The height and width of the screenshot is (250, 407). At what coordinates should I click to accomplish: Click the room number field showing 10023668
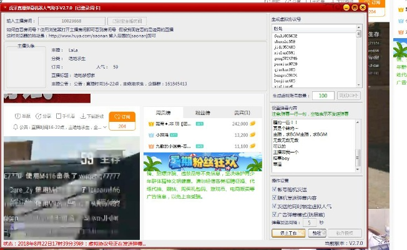click(x=72, y=21)
